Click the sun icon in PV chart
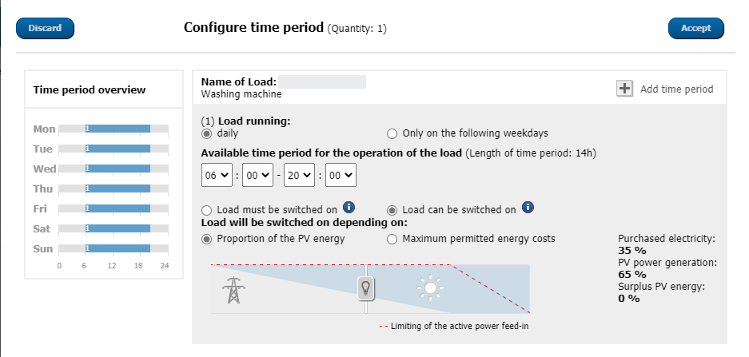 point(430,288)
